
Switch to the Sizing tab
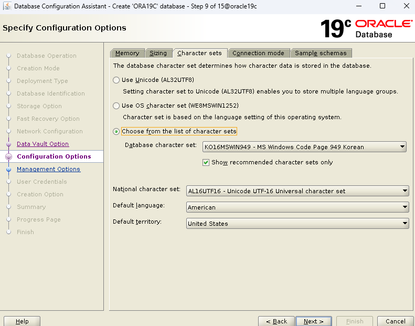tap(158, 53)
